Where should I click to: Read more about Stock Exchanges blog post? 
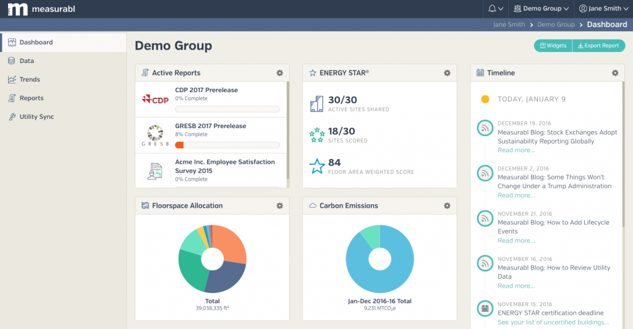pos(516,150)
